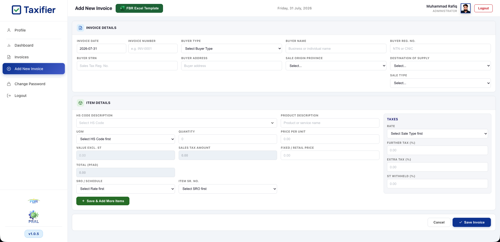This screenshot has height=242, width=500.
Task: Open the Item Sr. No. dropdown
Action: click(x=228, y=189)
